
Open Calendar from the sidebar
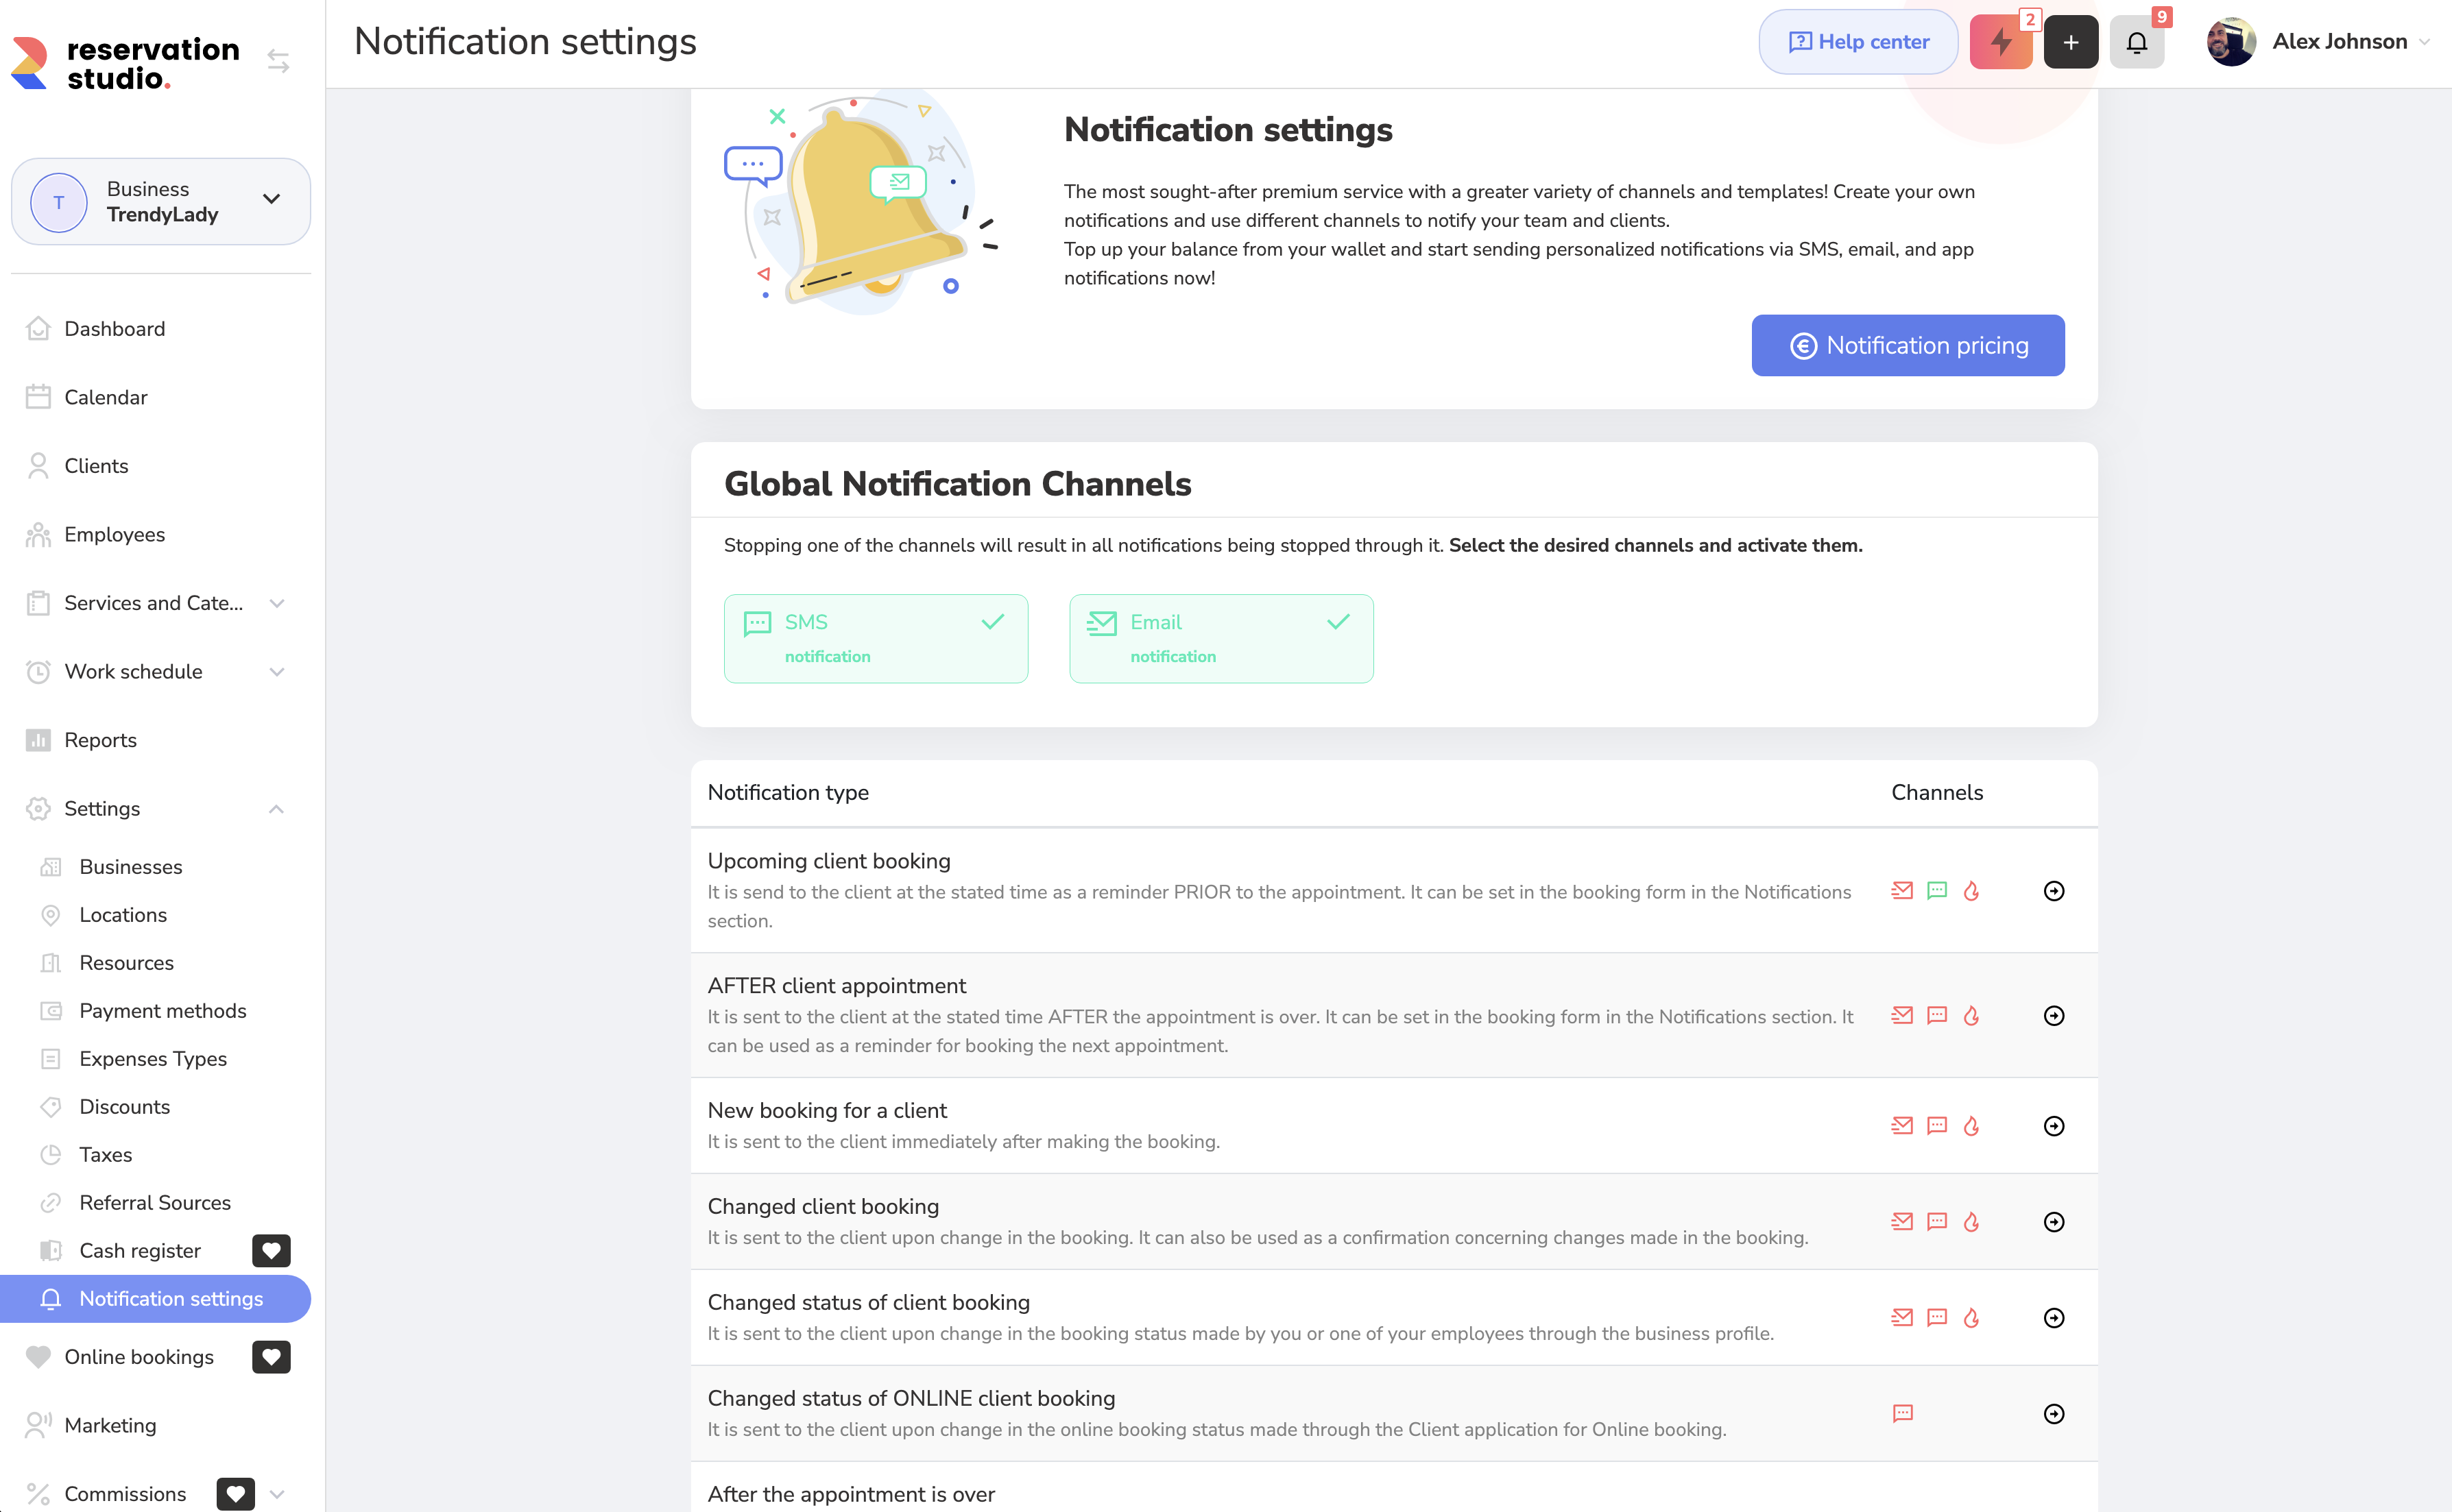pos(105,397)
